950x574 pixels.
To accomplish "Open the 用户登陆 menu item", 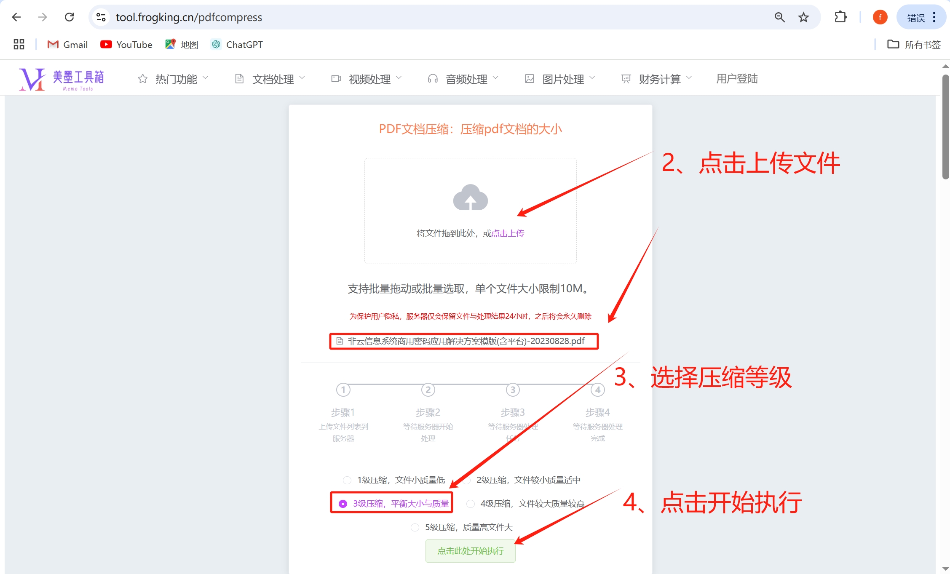I will [737, 79].
